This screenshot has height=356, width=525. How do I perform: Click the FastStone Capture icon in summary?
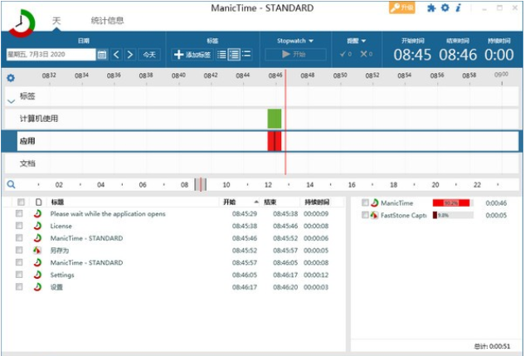pos(374,215)
